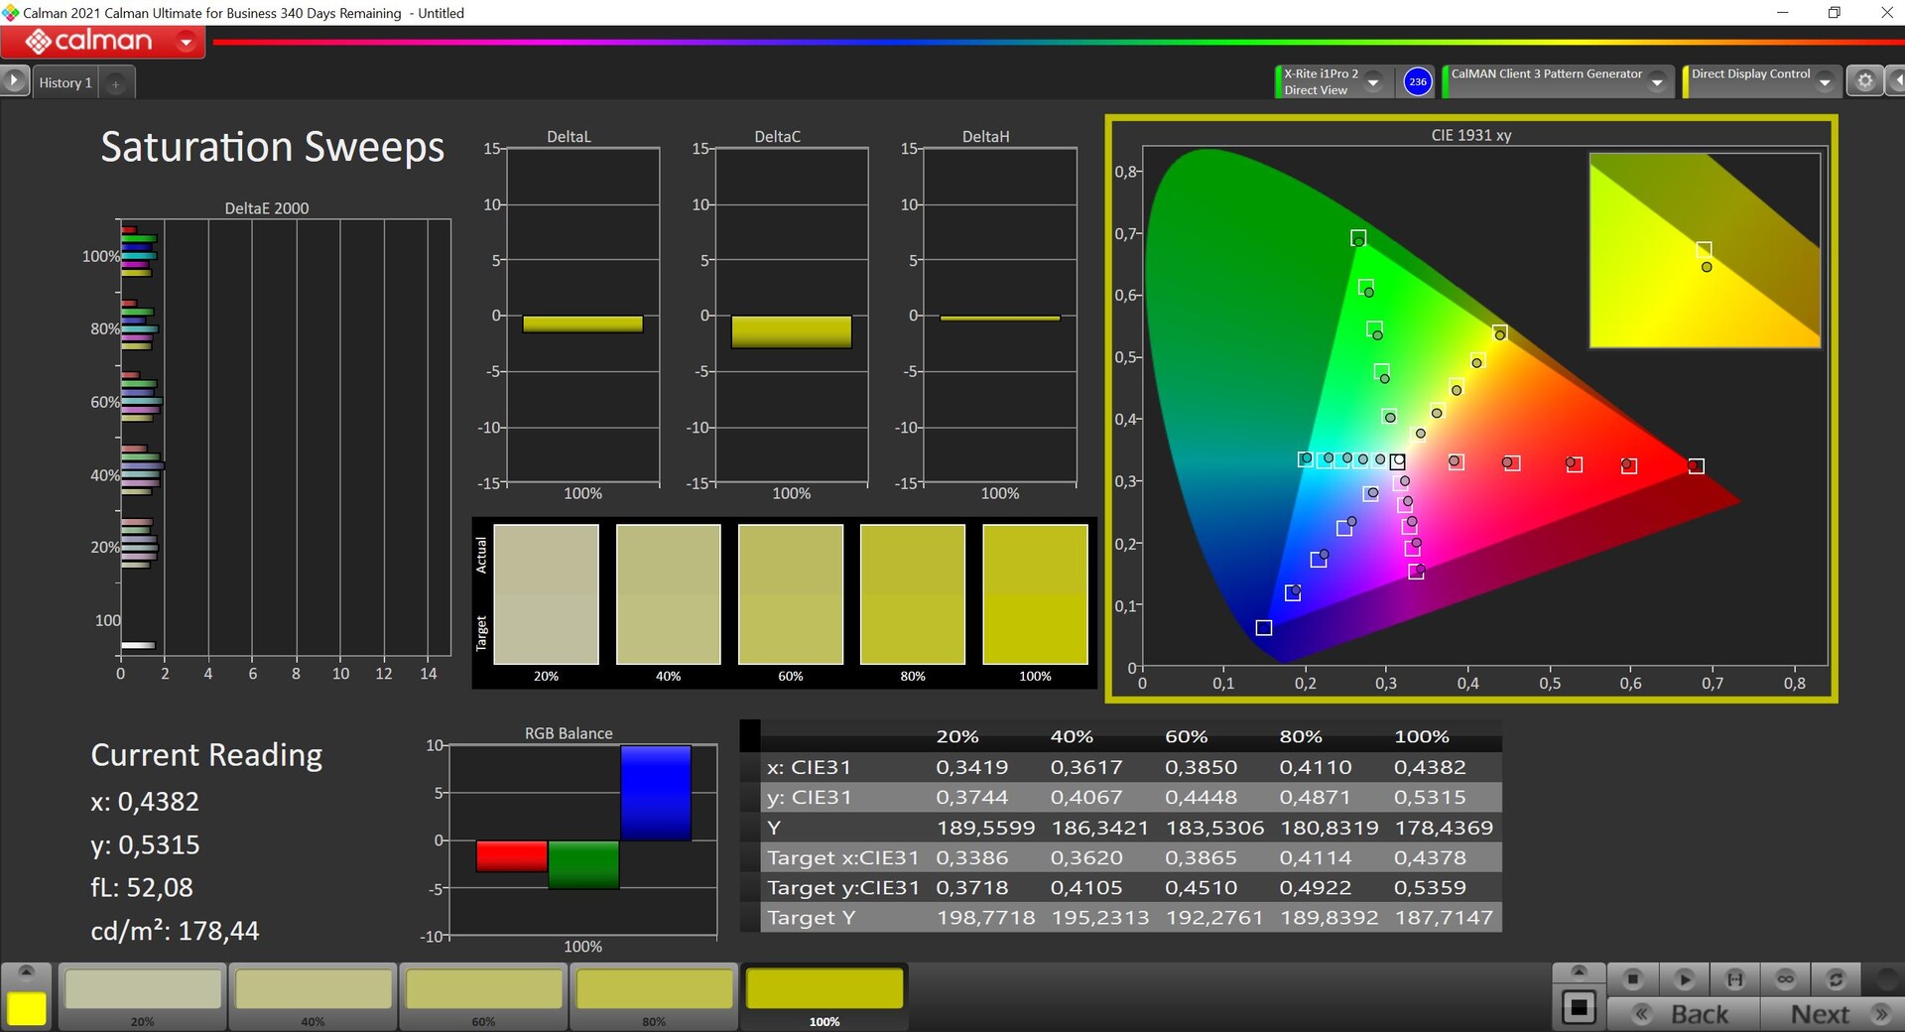Click the stop measurement icon
The width and height of the screenshot is (1905, 1032).
point(1632,979)
